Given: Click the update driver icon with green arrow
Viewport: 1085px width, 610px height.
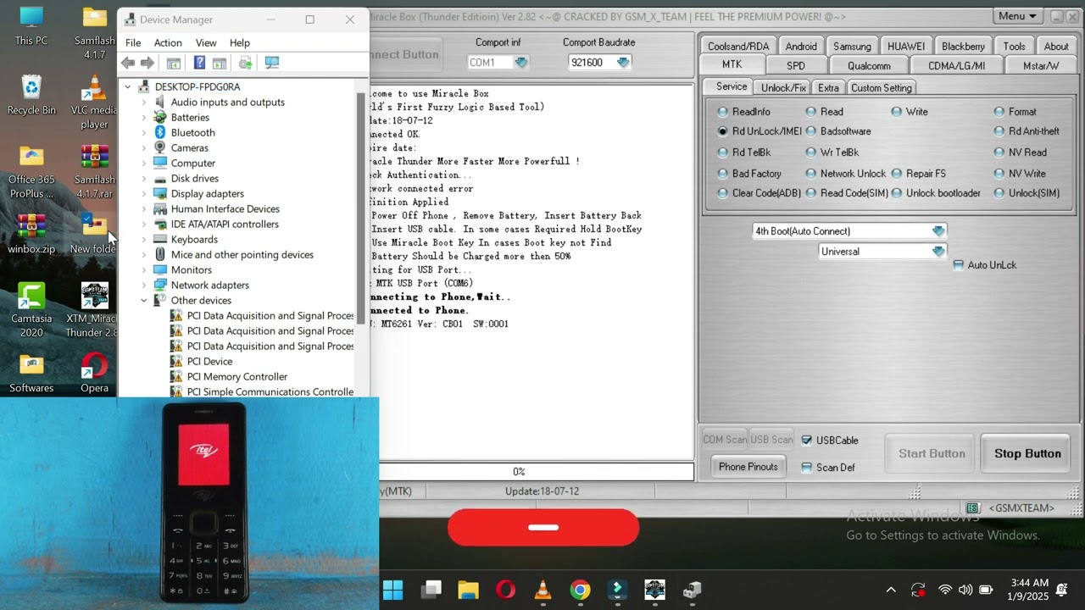Looking at the screenshot, I should (245, 63).
